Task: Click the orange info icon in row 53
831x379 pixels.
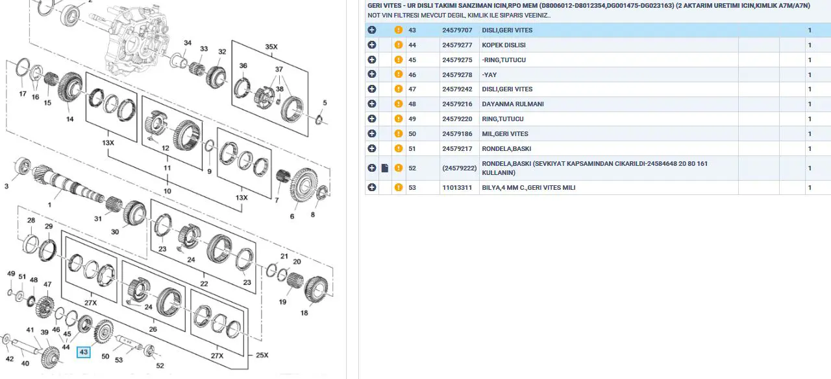Action: click(399, 188)
